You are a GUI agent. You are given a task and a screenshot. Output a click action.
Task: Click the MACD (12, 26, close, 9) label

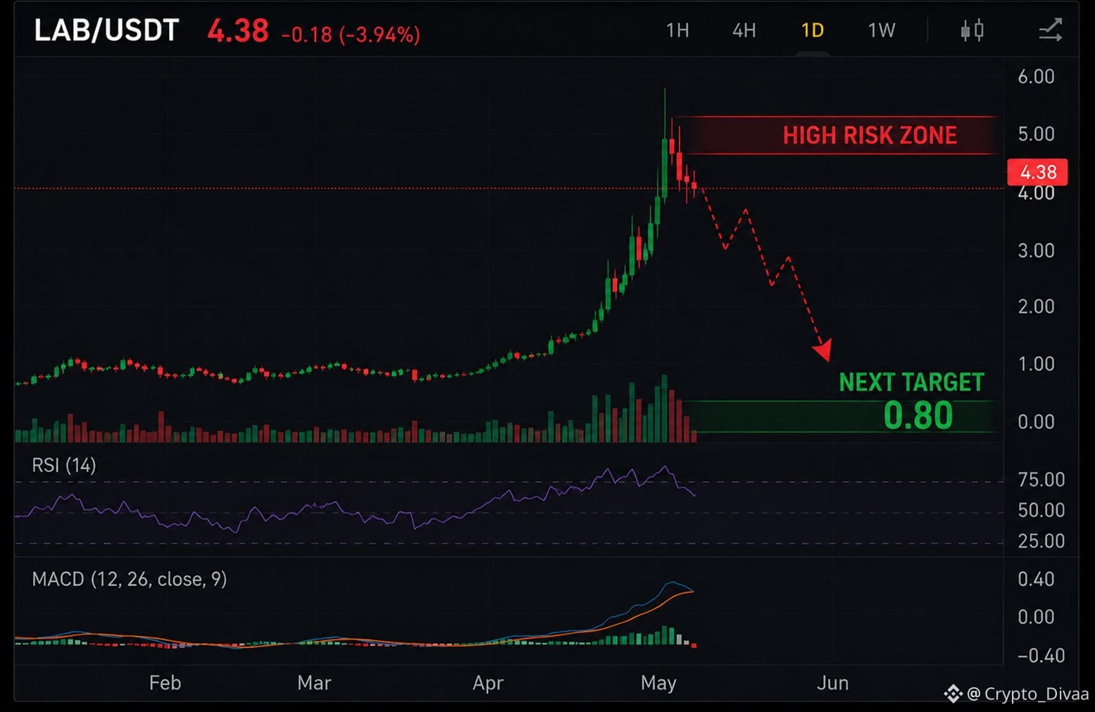(130, 579)
